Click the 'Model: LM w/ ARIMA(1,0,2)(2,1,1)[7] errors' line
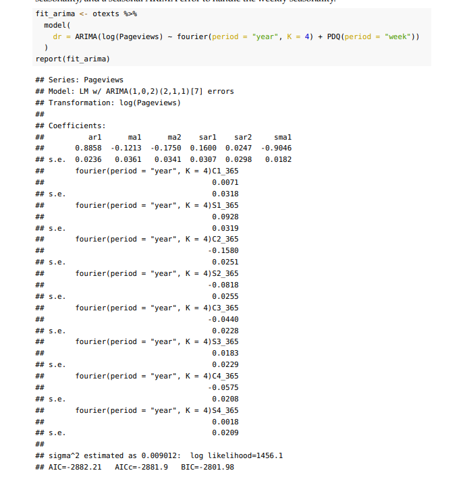 141,92
